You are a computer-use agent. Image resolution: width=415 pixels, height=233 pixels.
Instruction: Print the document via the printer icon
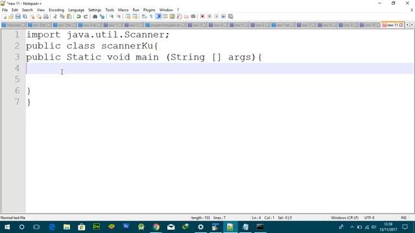pyautogui.click(x=46, y=17)
